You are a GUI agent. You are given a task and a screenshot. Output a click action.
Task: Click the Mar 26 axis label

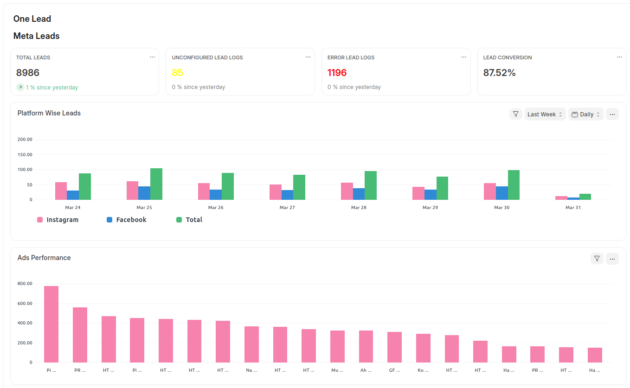point(216,208)
